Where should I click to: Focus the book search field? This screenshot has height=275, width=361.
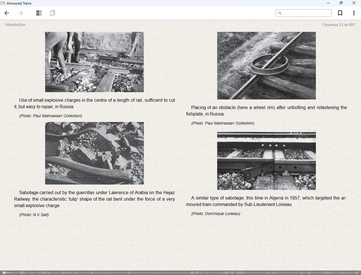306,13
